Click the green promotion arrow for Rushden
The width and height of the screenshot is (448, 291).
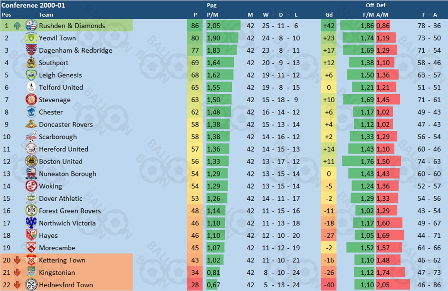17,26
